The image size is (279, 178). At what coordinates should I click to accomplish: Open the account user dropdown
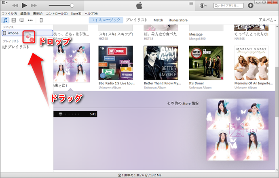203,6
